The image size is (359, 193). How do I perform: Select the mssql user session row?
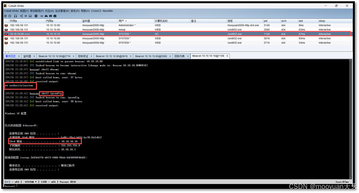178,30
